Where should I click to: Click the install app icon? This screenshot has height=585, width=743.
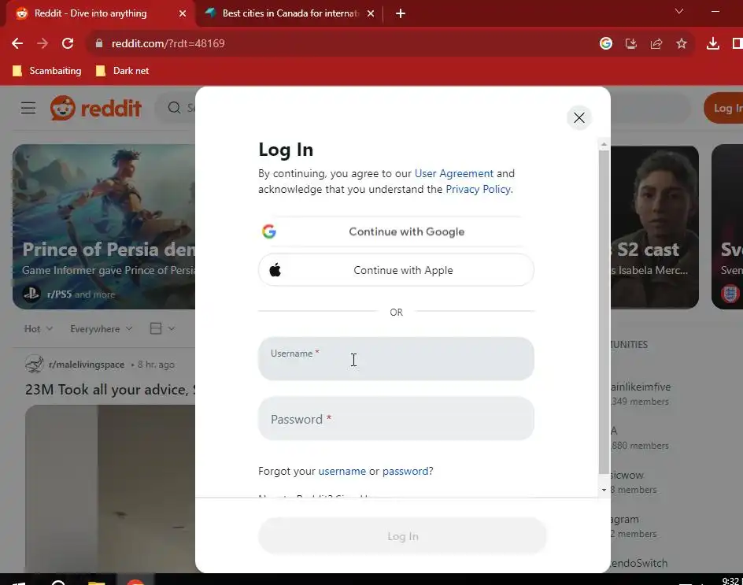630,43
